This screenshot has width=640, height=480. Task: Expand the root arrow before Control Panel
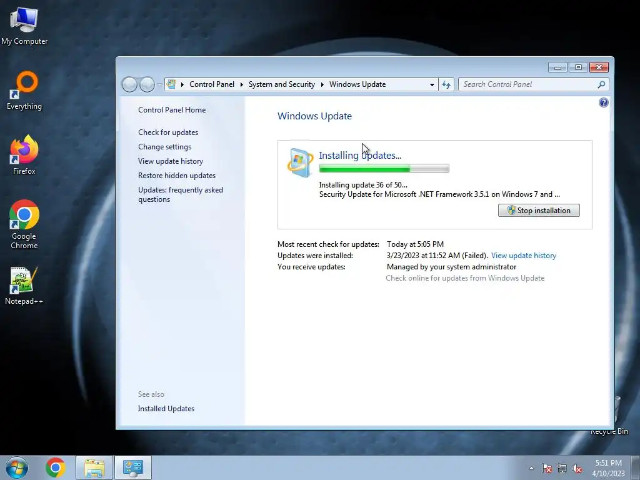(x=182, y=84)
